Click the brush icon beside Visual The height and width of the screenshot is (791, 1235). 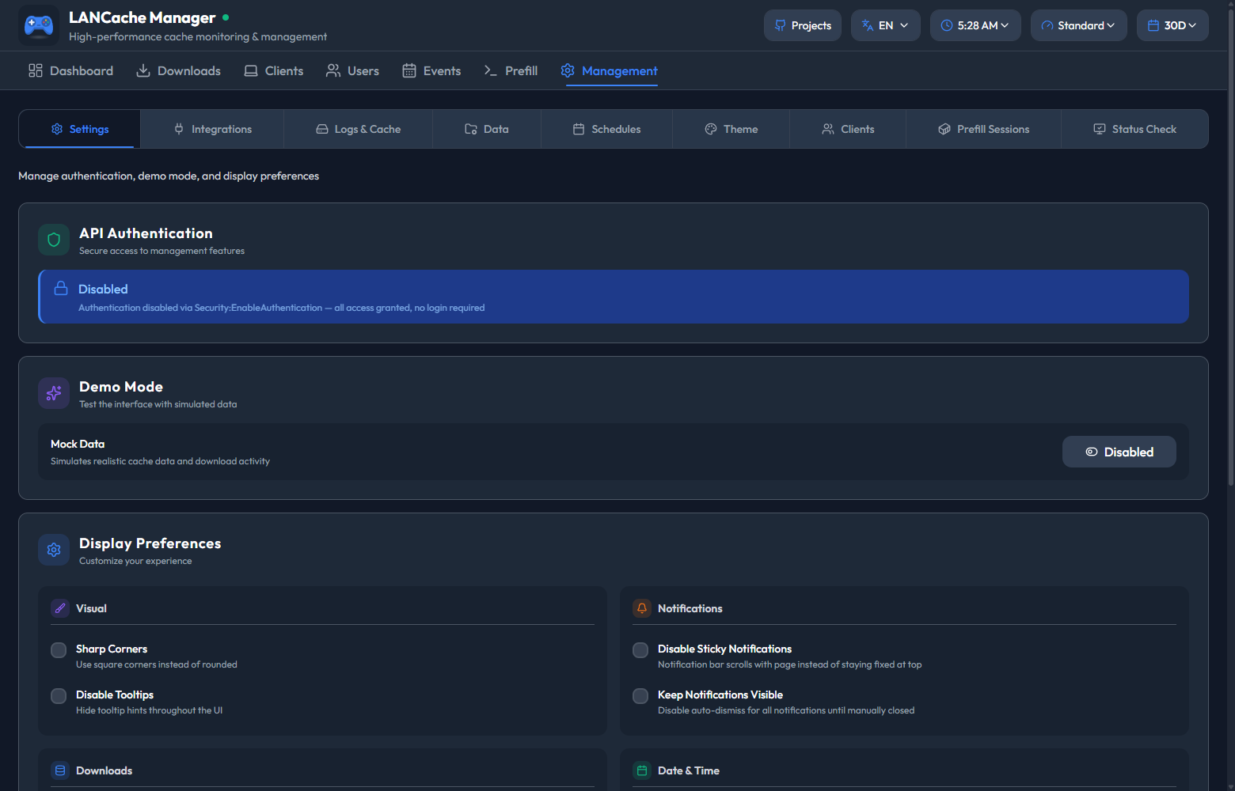point(60,608)
